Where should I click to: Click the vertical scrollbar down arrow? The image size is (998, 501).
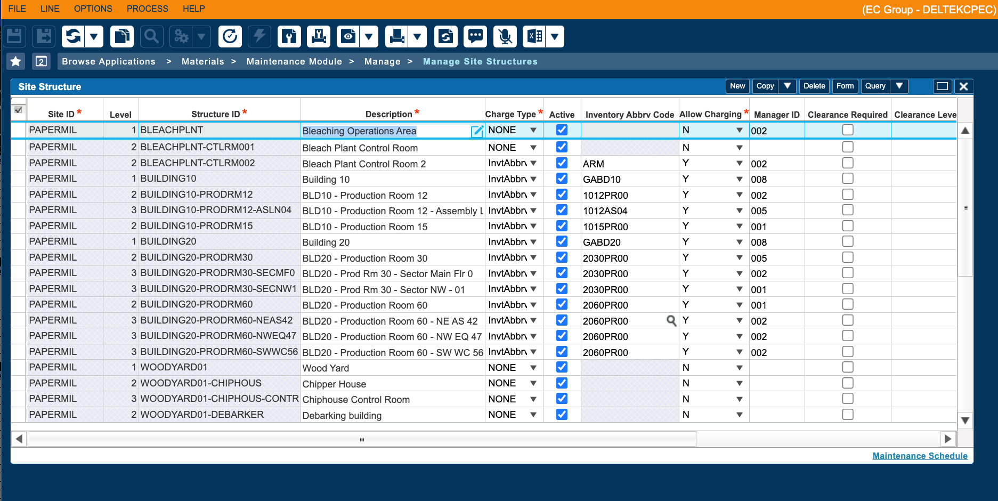click(965, 421)
